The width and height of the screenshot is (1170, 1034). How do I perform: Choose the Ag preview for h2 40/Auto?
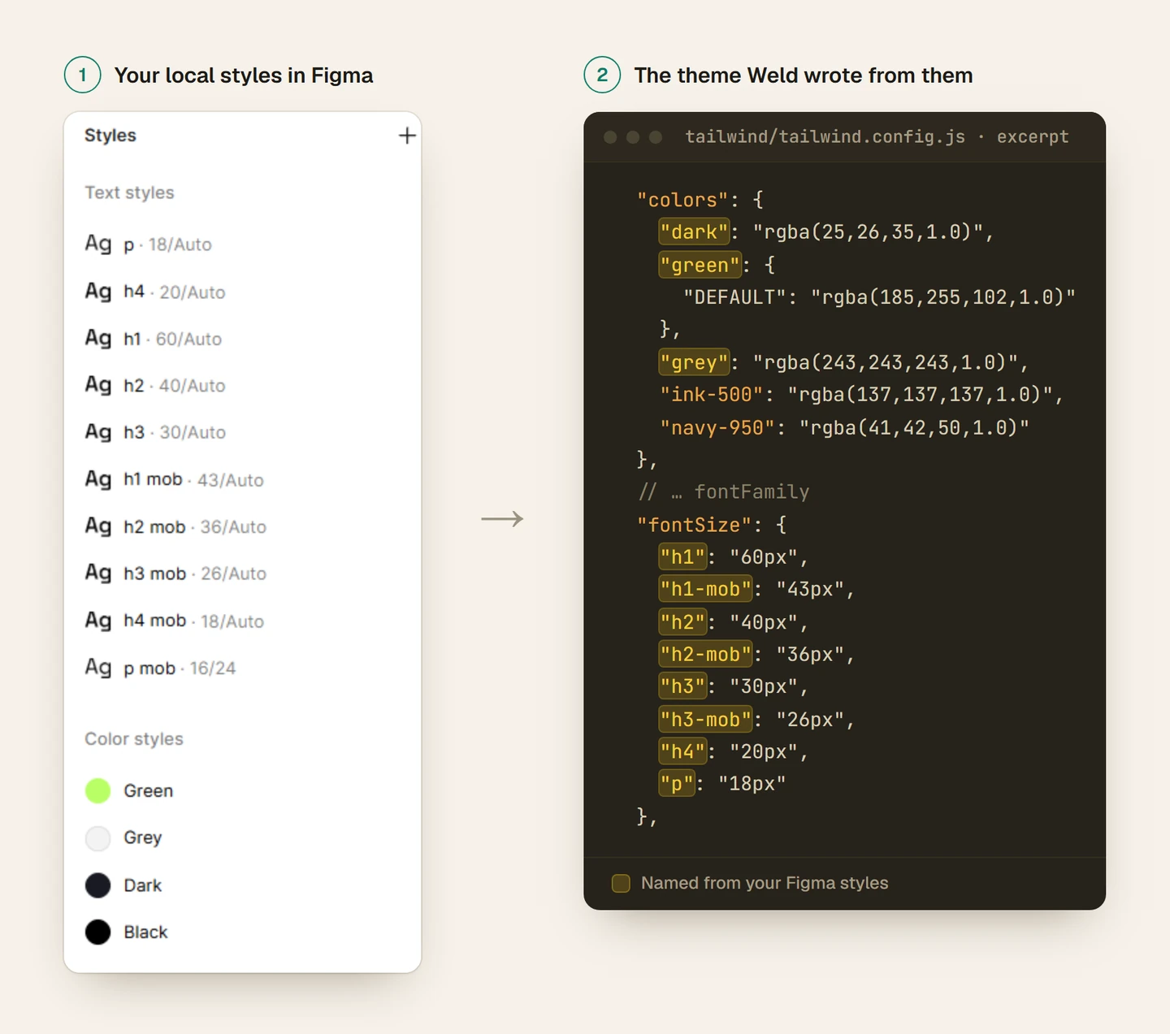tap(98, 385)
